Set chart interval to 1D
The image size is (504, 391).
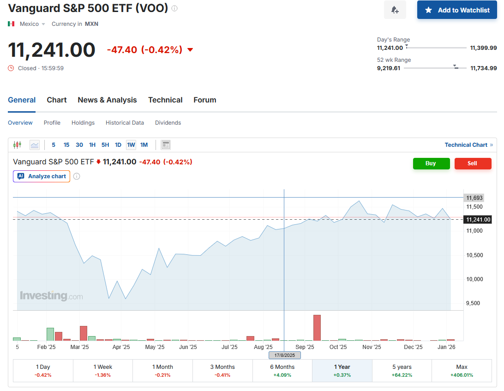pyautogui.click(x=118, y=144)
